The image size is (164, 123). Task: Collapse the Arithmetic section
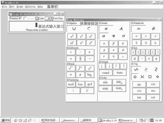point(68,48)
